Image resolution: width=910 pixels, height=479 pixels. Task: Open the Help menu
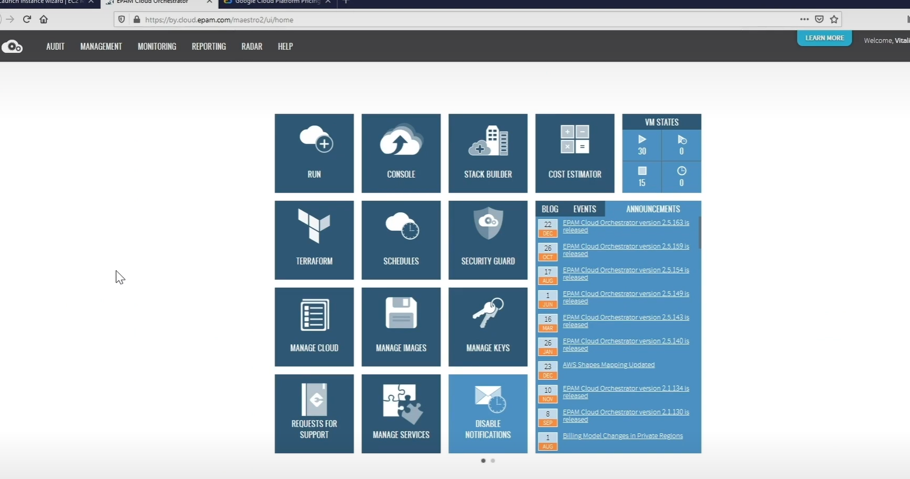point(285,46)
